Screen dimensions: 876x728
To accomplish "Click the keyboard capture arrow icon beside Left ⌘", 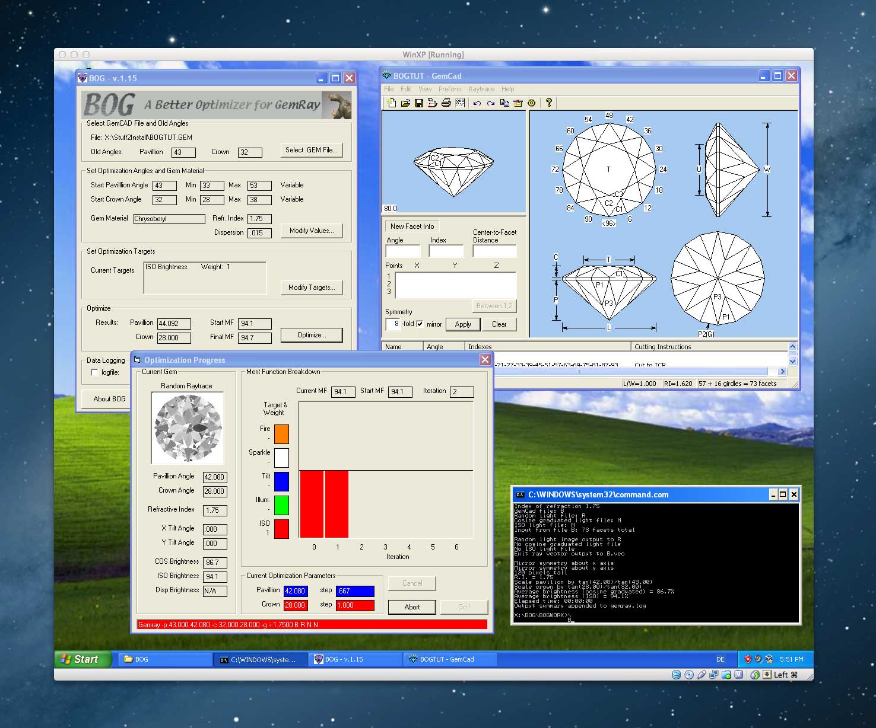I will (767, 675).
